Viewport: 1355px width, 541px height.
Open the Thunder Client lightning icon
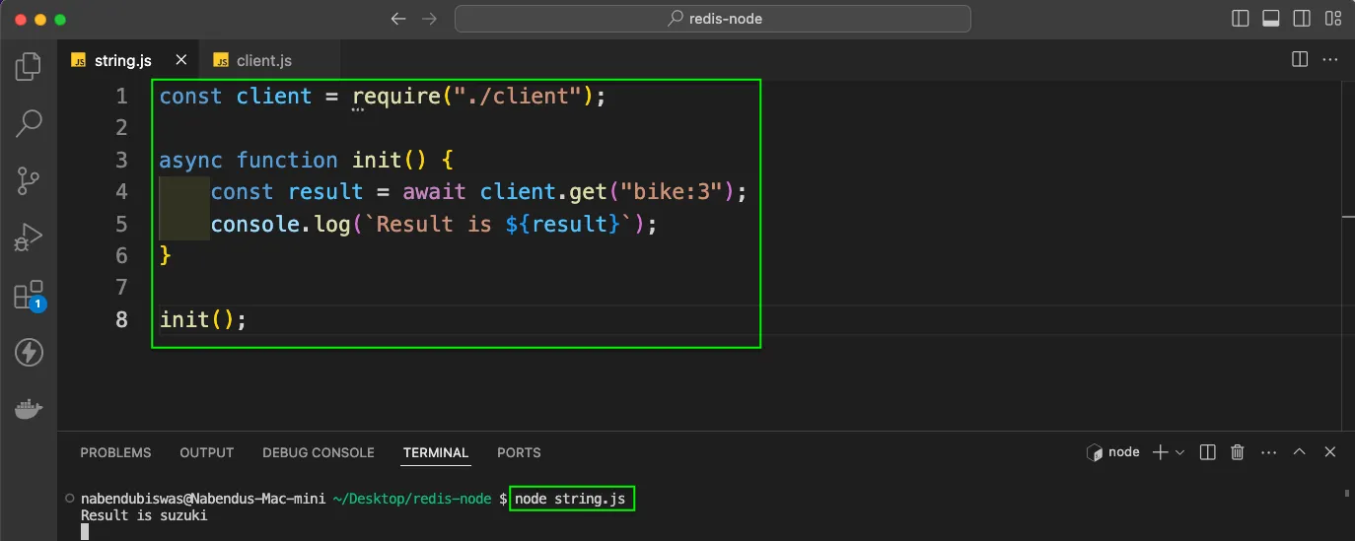coord(29,352)
